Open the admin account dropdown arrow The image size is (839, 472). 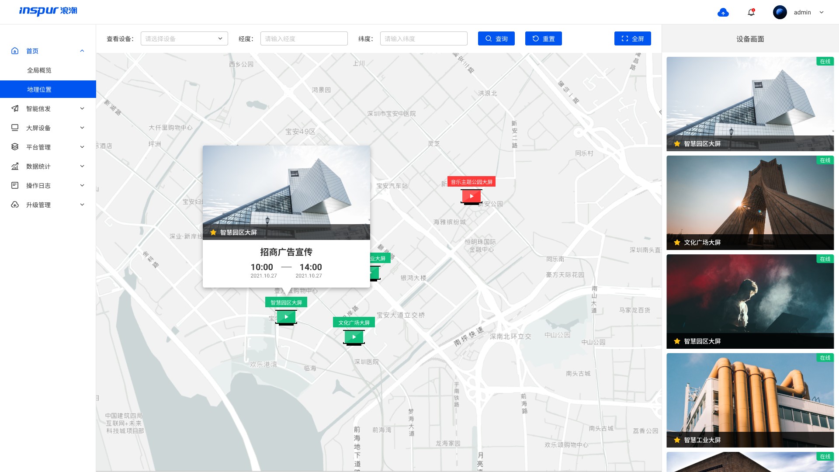click(822, 12)
